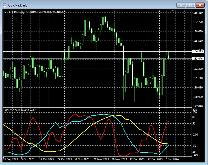Minimize the GBPJPY chart window
Viewport: 208px width, 165px height.
[x=181, y=5]
